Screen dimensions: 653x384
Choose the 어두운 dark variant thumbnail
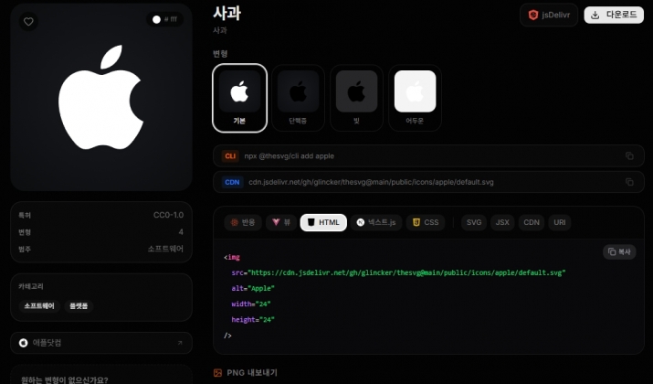pyautogui.click(x=415, y=98)
